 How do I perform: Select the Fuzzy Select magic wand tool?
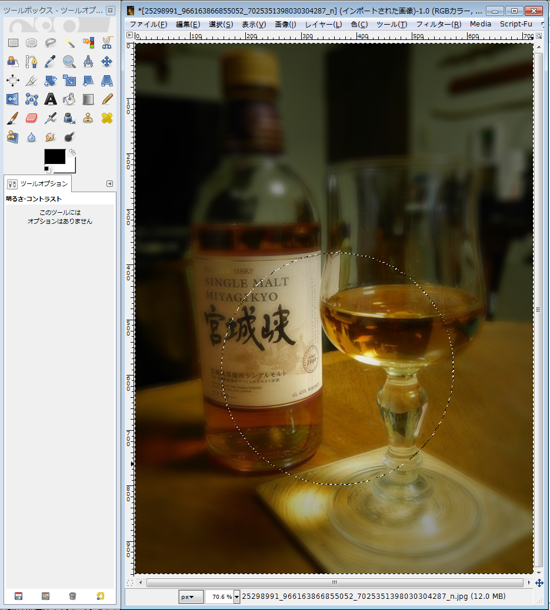(69, 42)
